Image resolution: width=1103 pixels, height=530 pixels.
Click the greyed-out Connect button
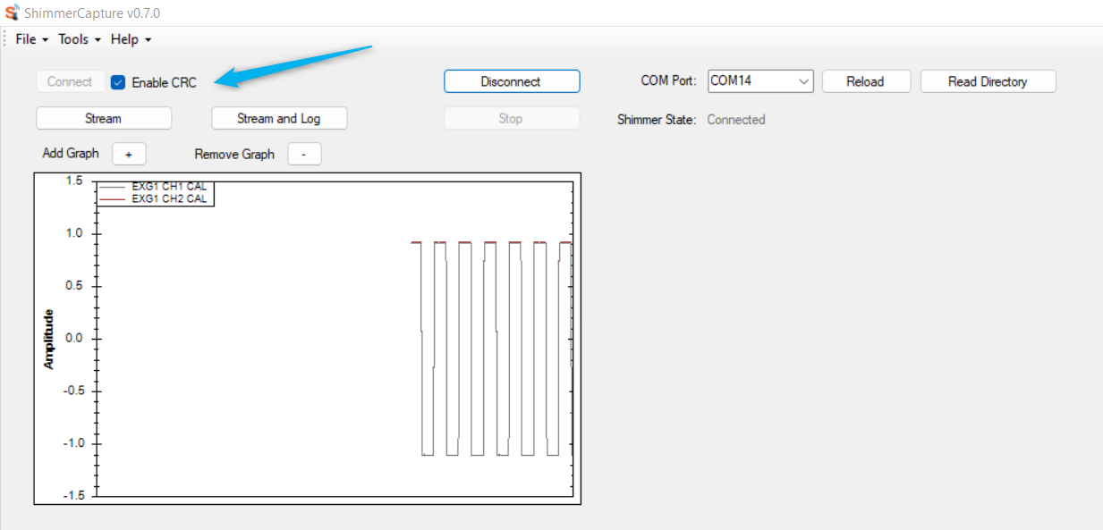pyautogui.click(x=70, y=81)
